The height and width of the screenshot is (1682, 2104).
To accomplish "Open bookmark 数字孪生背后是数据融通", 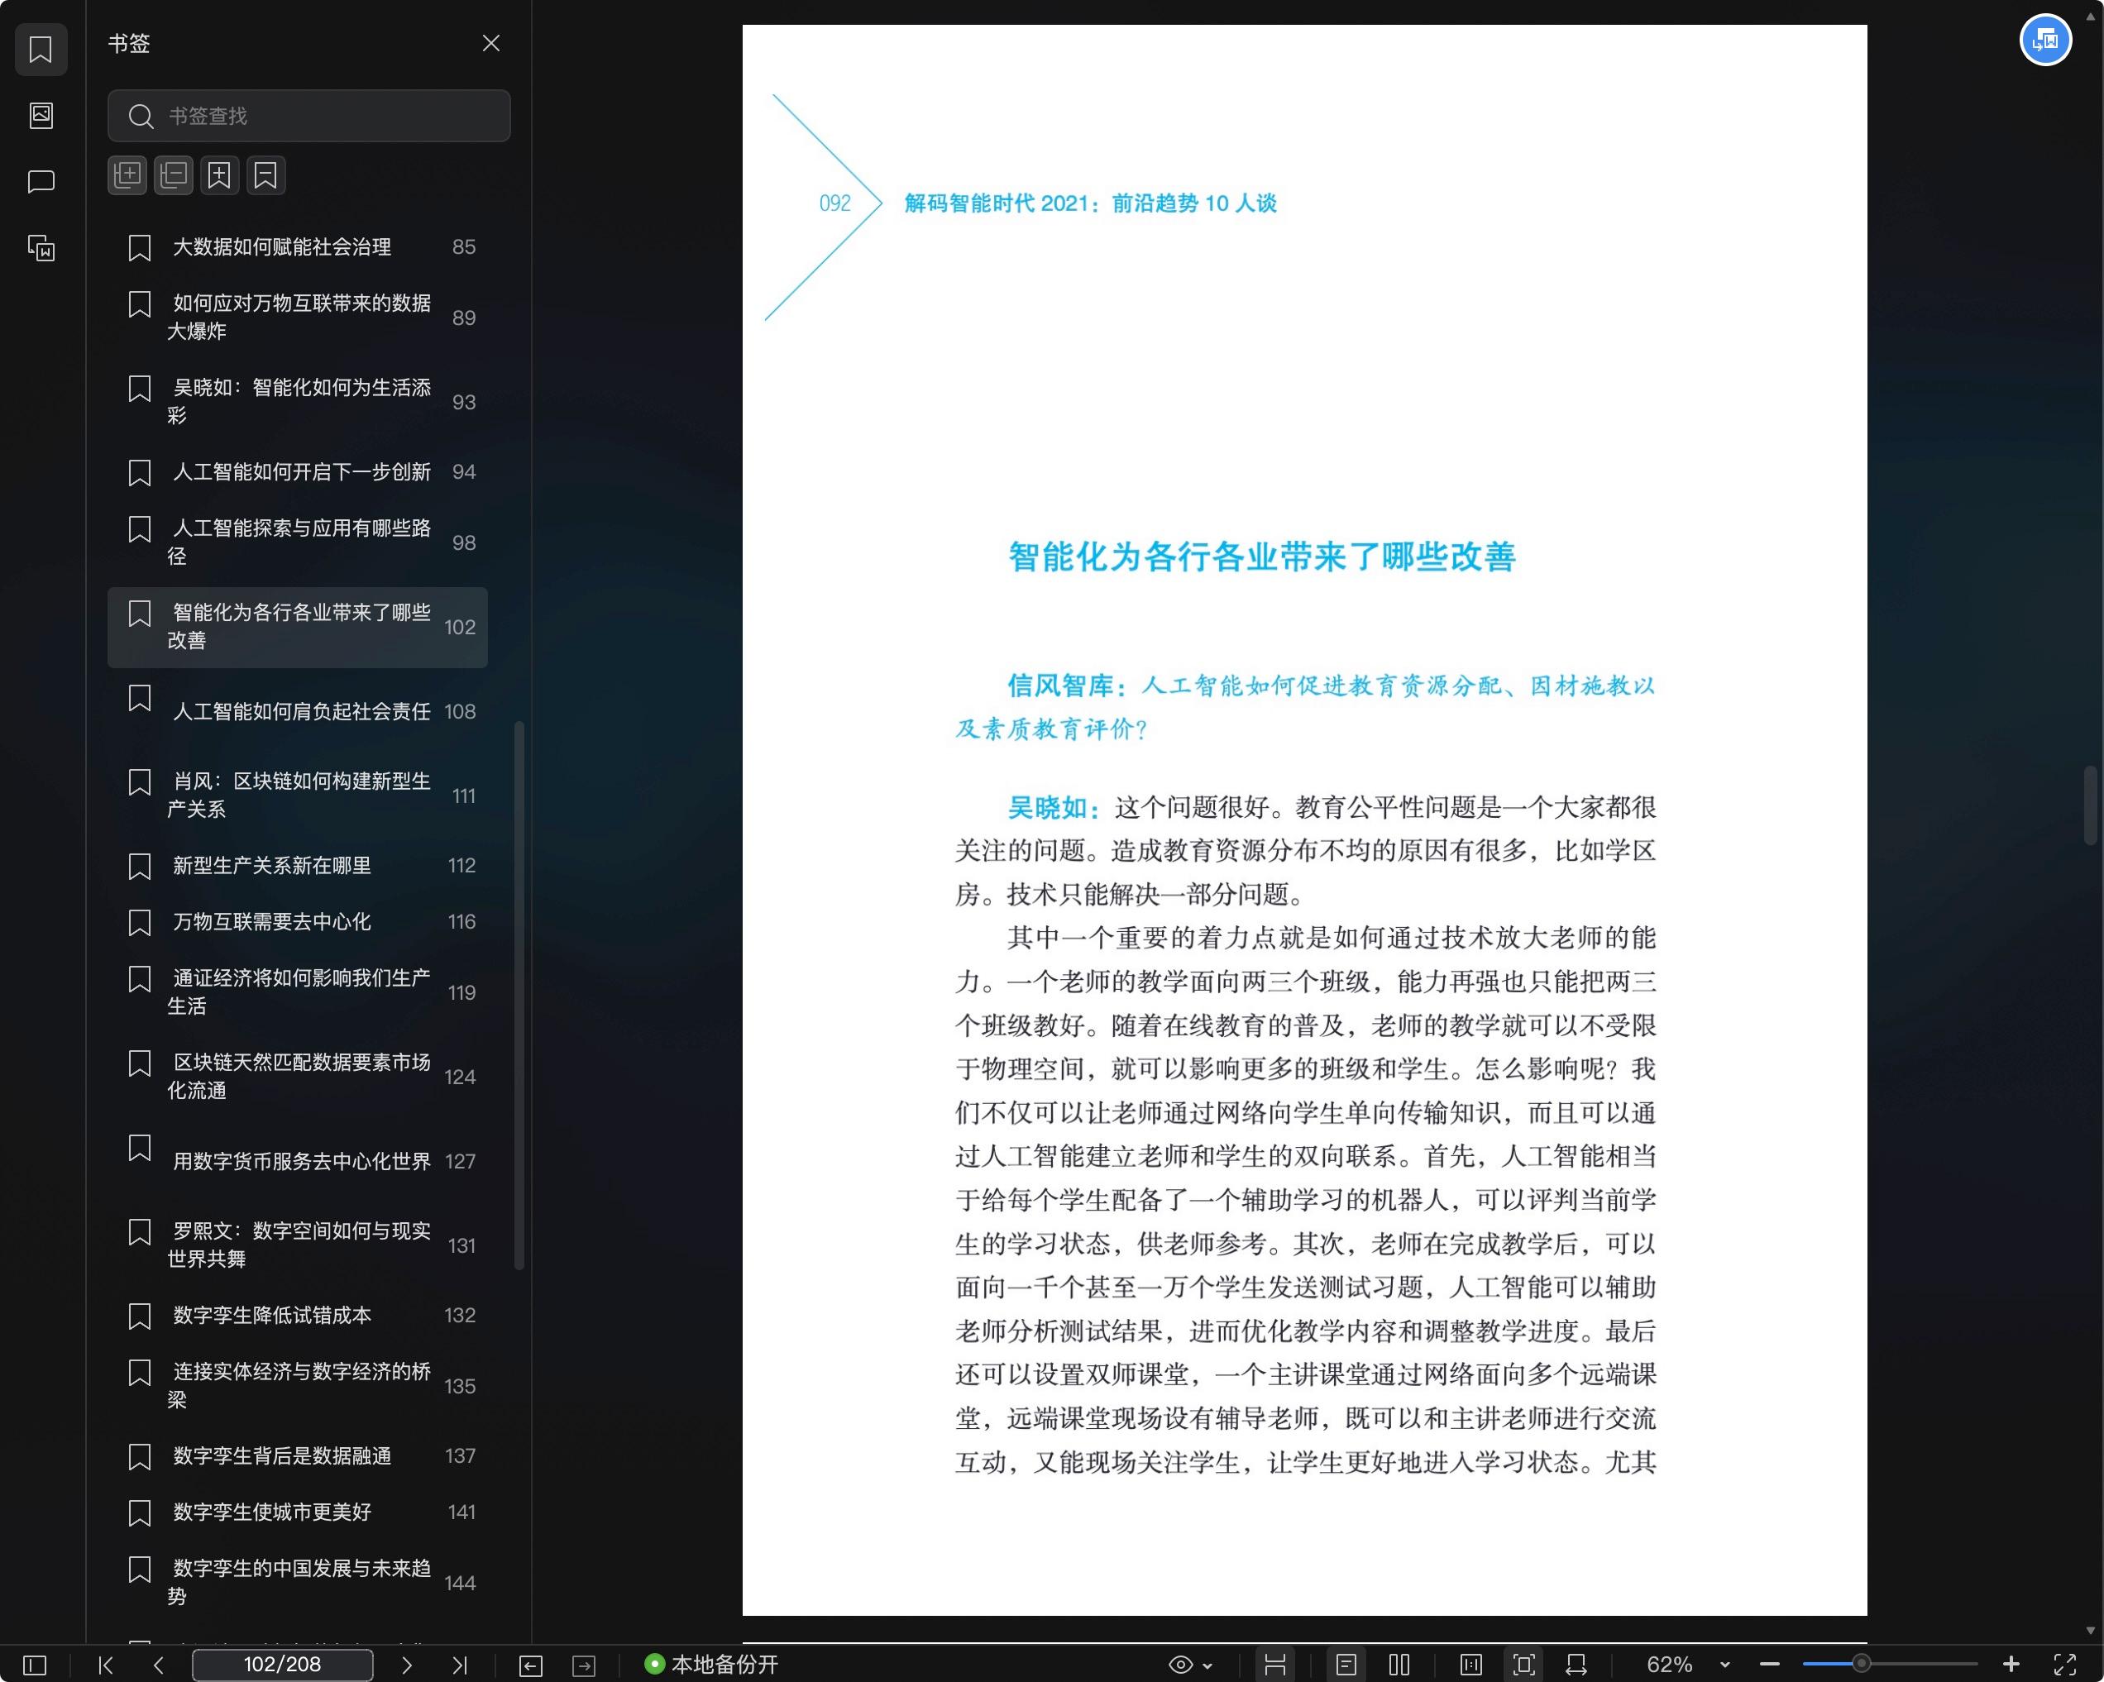I will coord(298,1455).
